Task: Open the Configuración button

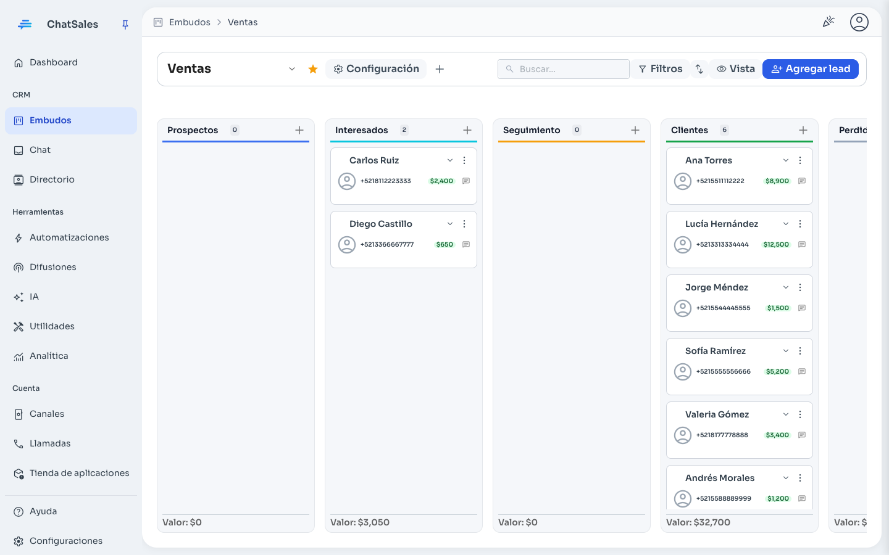Action: (376, 69)
